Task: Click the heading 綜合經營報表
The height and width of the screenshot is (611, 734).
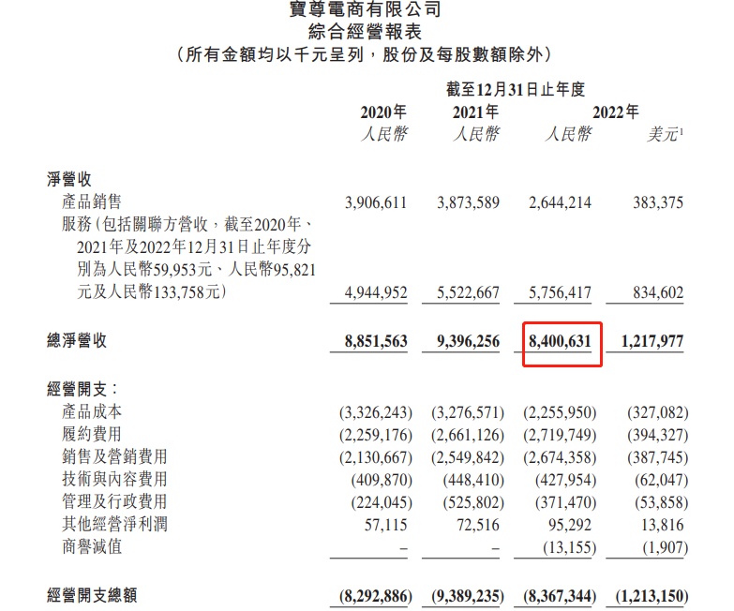Action: pyautogui.click(x=366, y=32)
